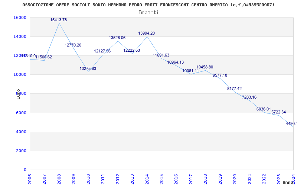This screenshot has width=297, height=186.
Task: Click the x-axis year 2010
Action: pyautogui.click(x=88, y=179)
